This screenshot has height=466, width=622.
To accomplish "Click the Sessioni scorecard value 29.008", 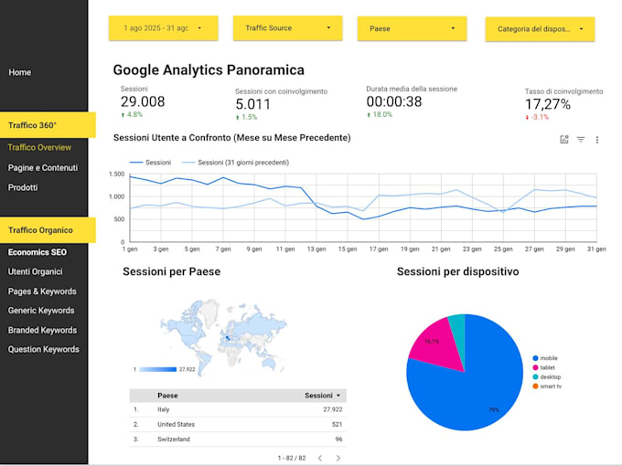I will (143, 101).
